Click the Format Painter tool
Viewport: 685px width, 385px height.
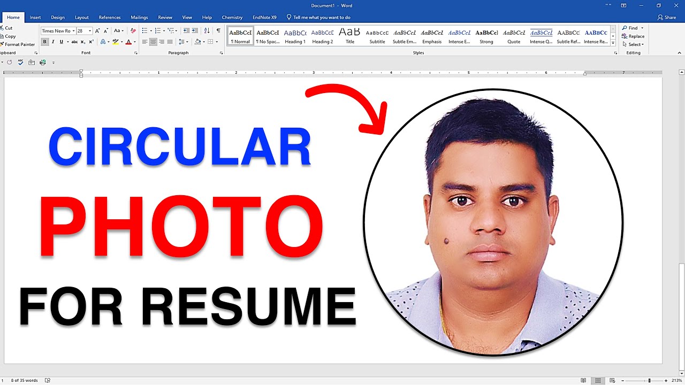pos(18,44)
